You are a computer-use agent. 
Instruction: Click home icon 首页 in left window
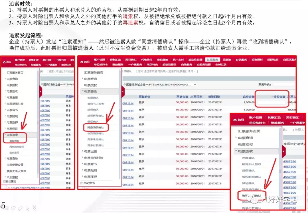[7, 62]
